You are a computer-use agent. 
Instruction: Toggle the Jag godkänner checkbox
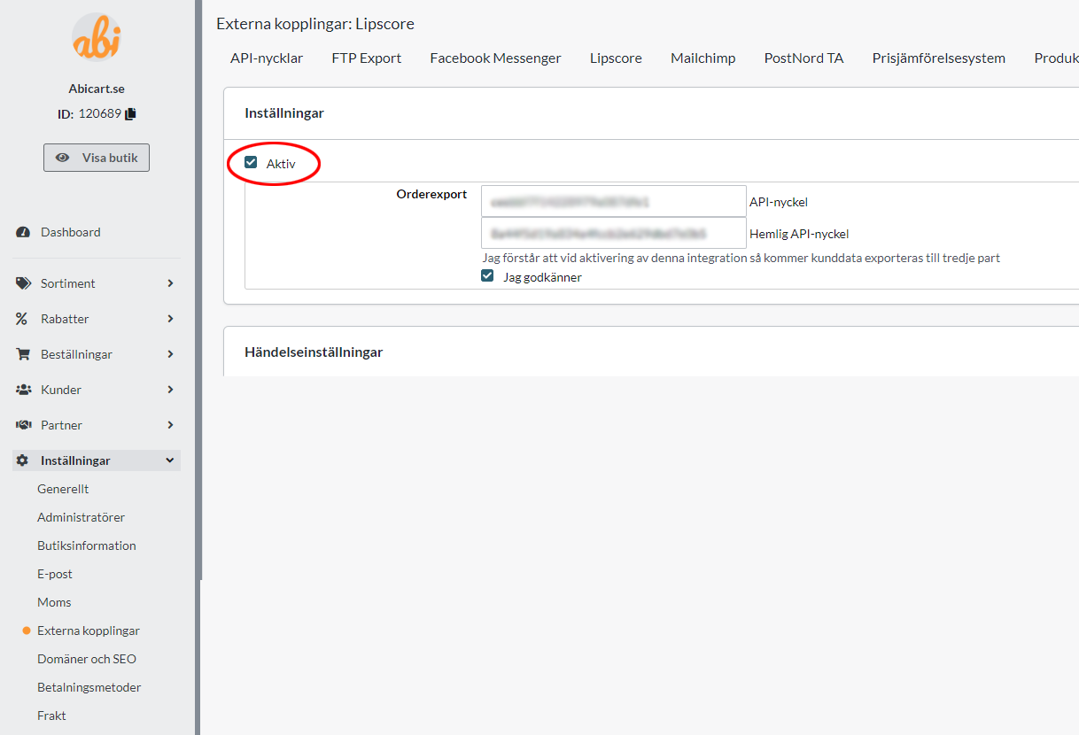(487, 276)
